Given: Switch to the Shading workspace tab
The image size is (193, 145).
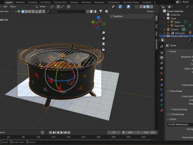Looking at the screenshot, I should click(x=74, y=2).
